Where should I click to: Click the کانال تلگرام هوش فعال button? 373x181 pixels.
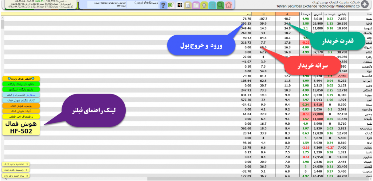[21, 100]
